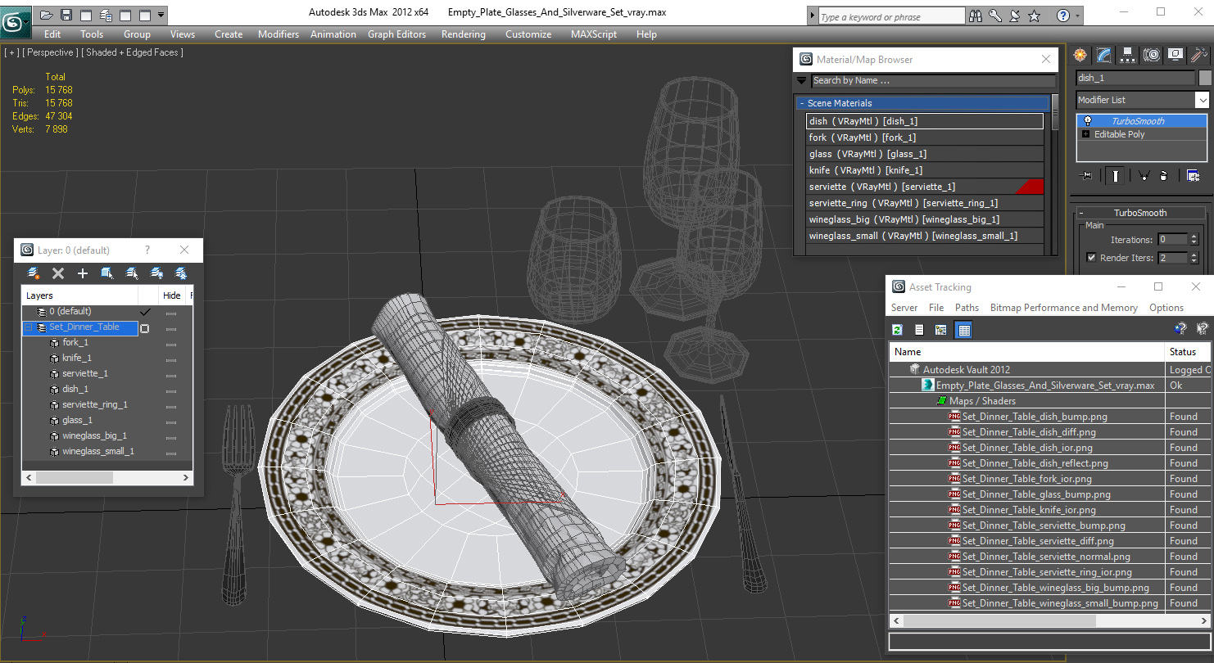The image size is (1214, 663).
Task: Open the Rendering menu
Action: click(x=463, y=34)
